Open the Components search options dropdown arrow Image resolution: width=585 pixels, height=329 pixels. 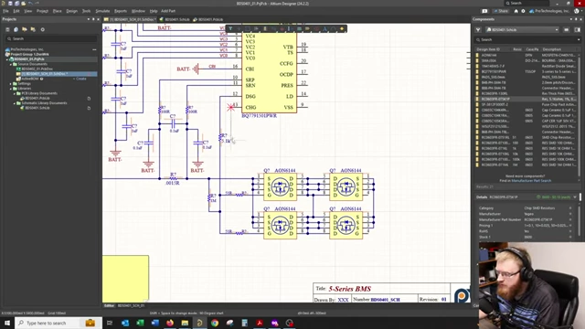coord(579,39)
